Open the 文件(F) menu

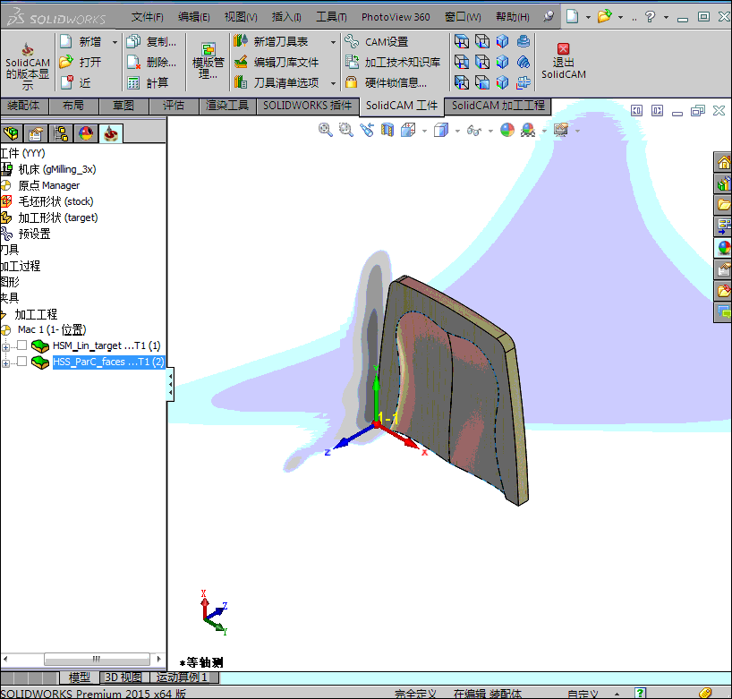point(147,17)
